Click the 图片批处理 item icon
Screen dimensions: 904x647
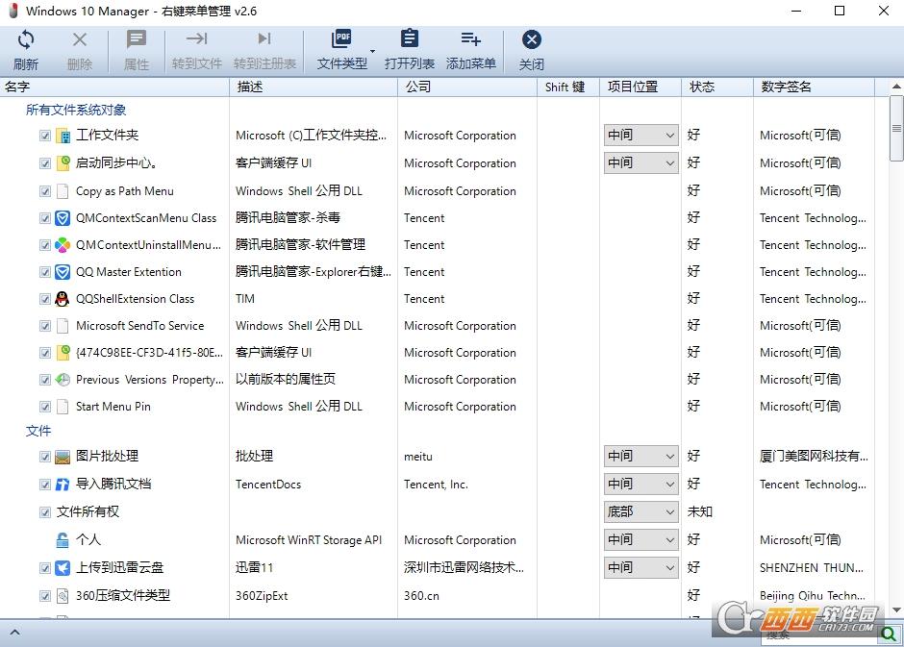point(63,457)
